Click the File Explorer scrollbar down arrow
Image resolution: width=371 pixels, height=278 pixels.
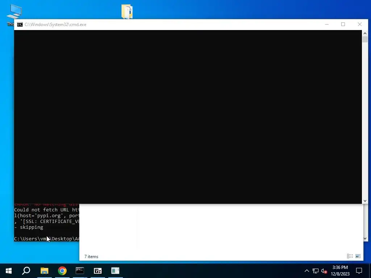pyautogui.click(x=365, y=239)
